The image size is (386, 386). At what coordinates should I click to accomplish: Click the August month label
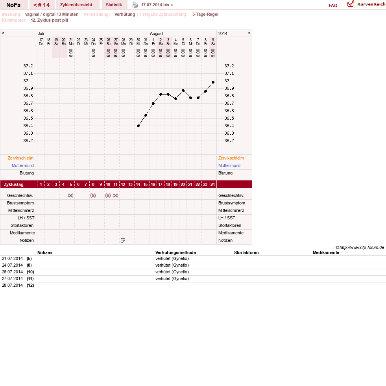pos(156,33)
